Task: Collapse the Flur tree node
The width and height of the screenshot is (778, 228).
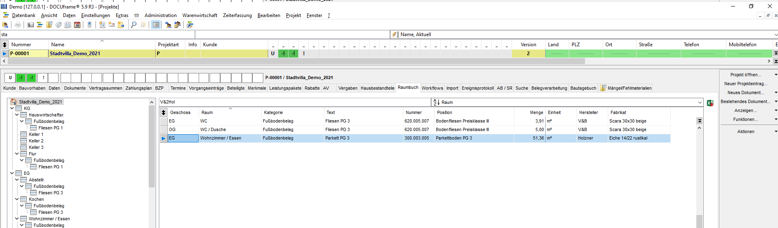Action: (x=17, y=154)
